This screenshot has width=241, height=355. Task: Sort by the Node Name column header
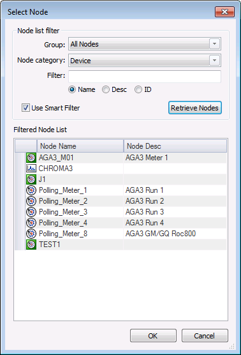coord(80,146)
